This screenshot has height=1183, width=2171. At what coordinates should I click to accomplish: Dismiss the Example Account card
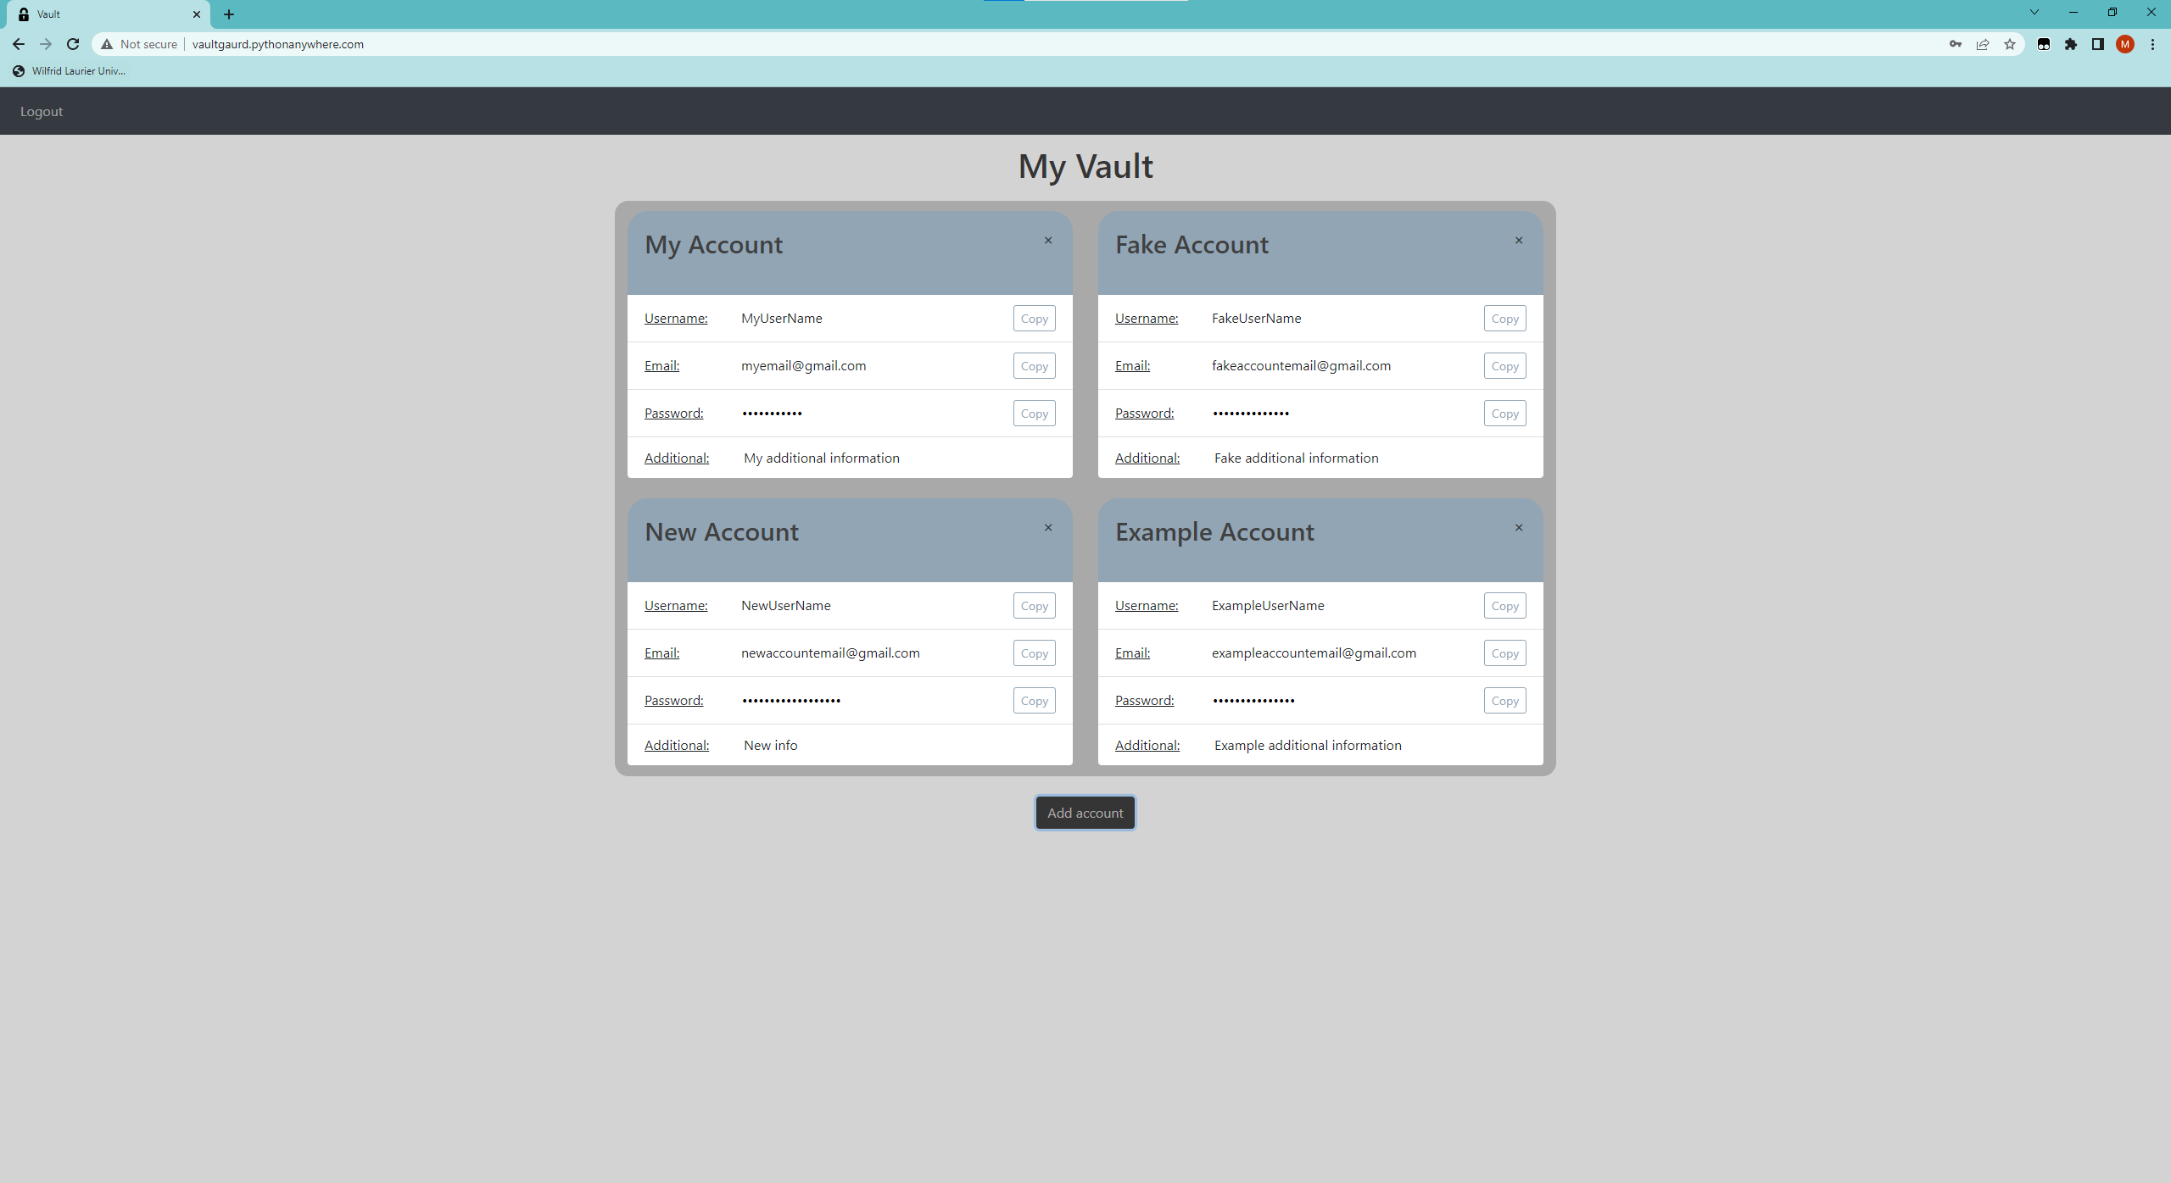coord(1517,527)
